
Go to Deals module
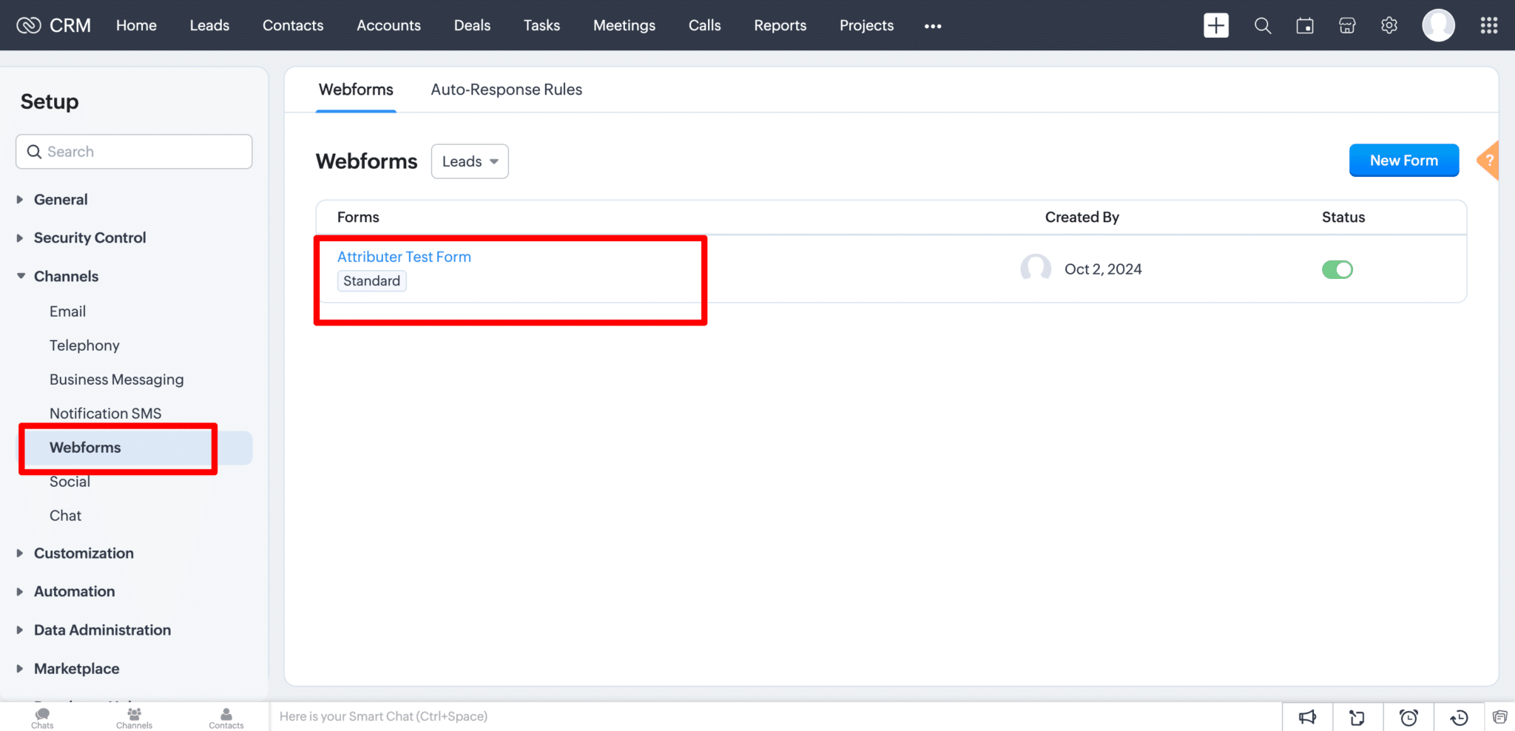(x=472, y=26)
